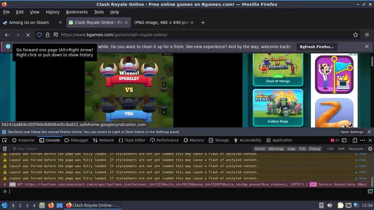Viewport: 374px width, 210px height.
Task: Open console settings gear
Action: click(370, 149)
